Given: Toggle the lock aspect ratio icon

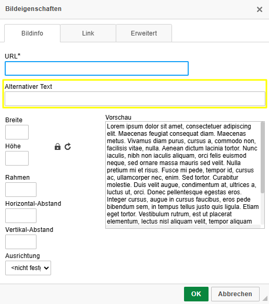Looking at the screenshot, I should 57,147.
